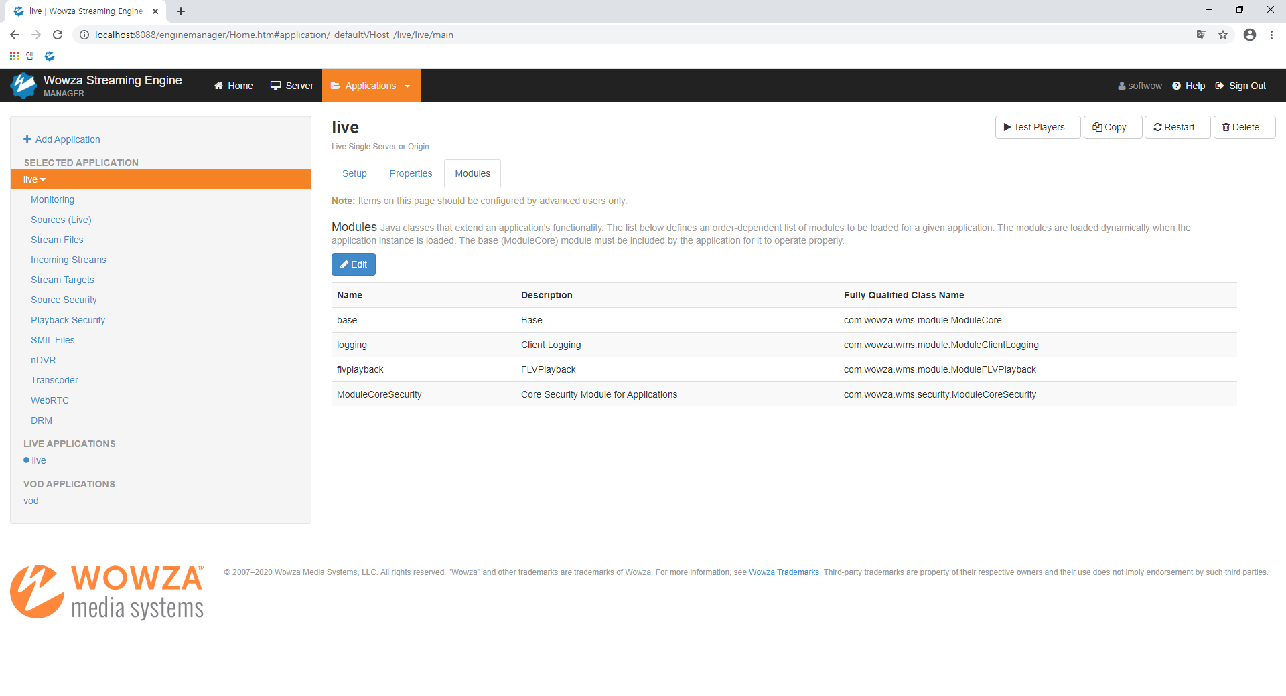Viewport: 1286px width, 696px height.
Task: Click the live application page heading
Action: point(345,127)
